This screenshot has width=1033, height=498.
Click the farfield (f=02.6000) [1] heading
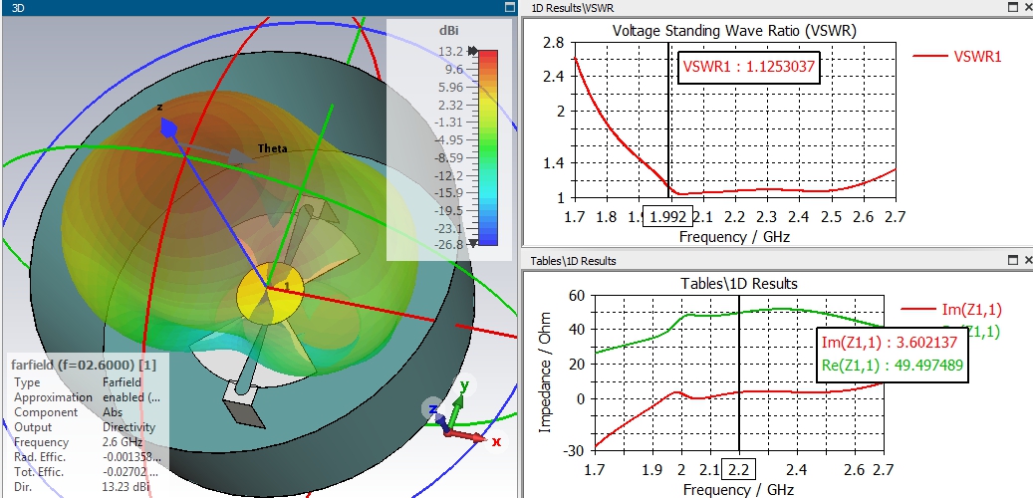point(83,365)
